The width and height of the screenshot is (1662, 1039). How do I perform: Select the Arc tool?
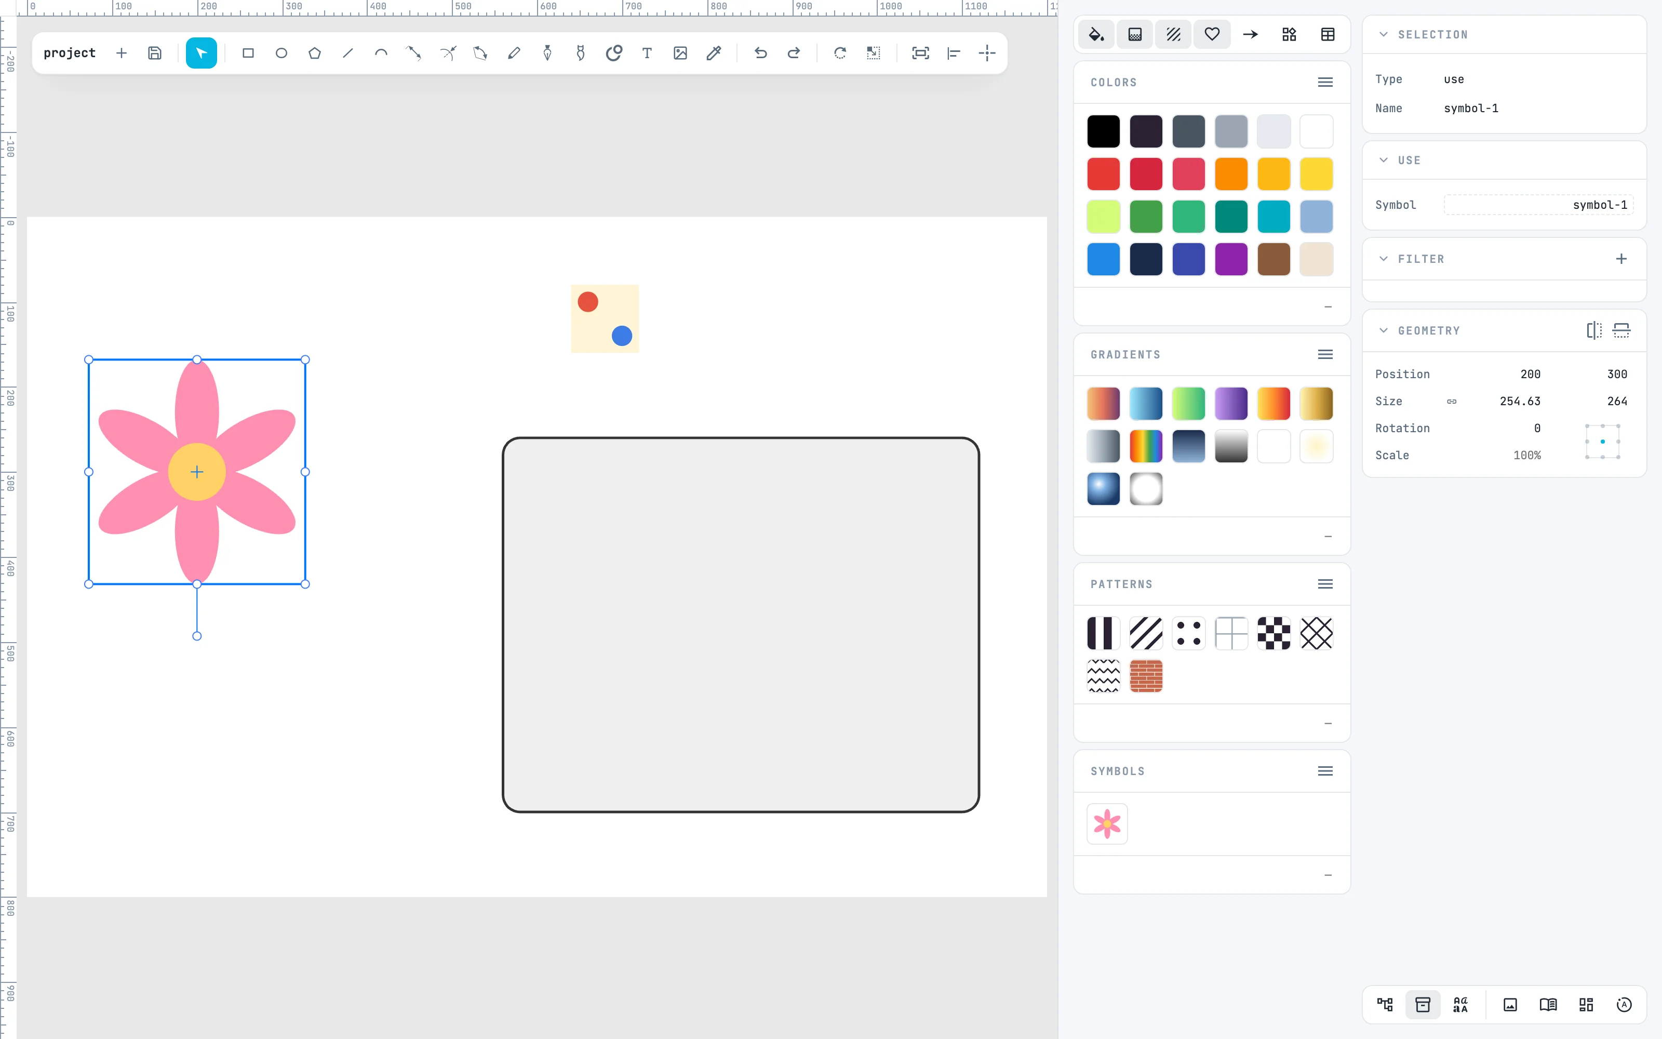(381, 53)
